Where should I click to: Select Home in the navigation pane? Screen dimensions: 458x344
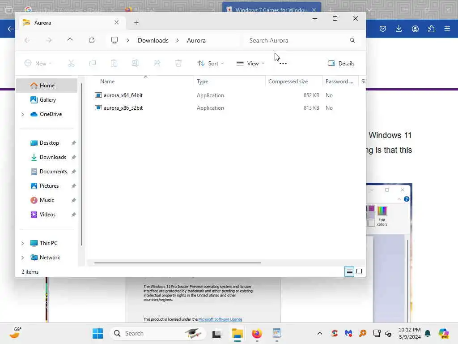[x=47, y=86]
